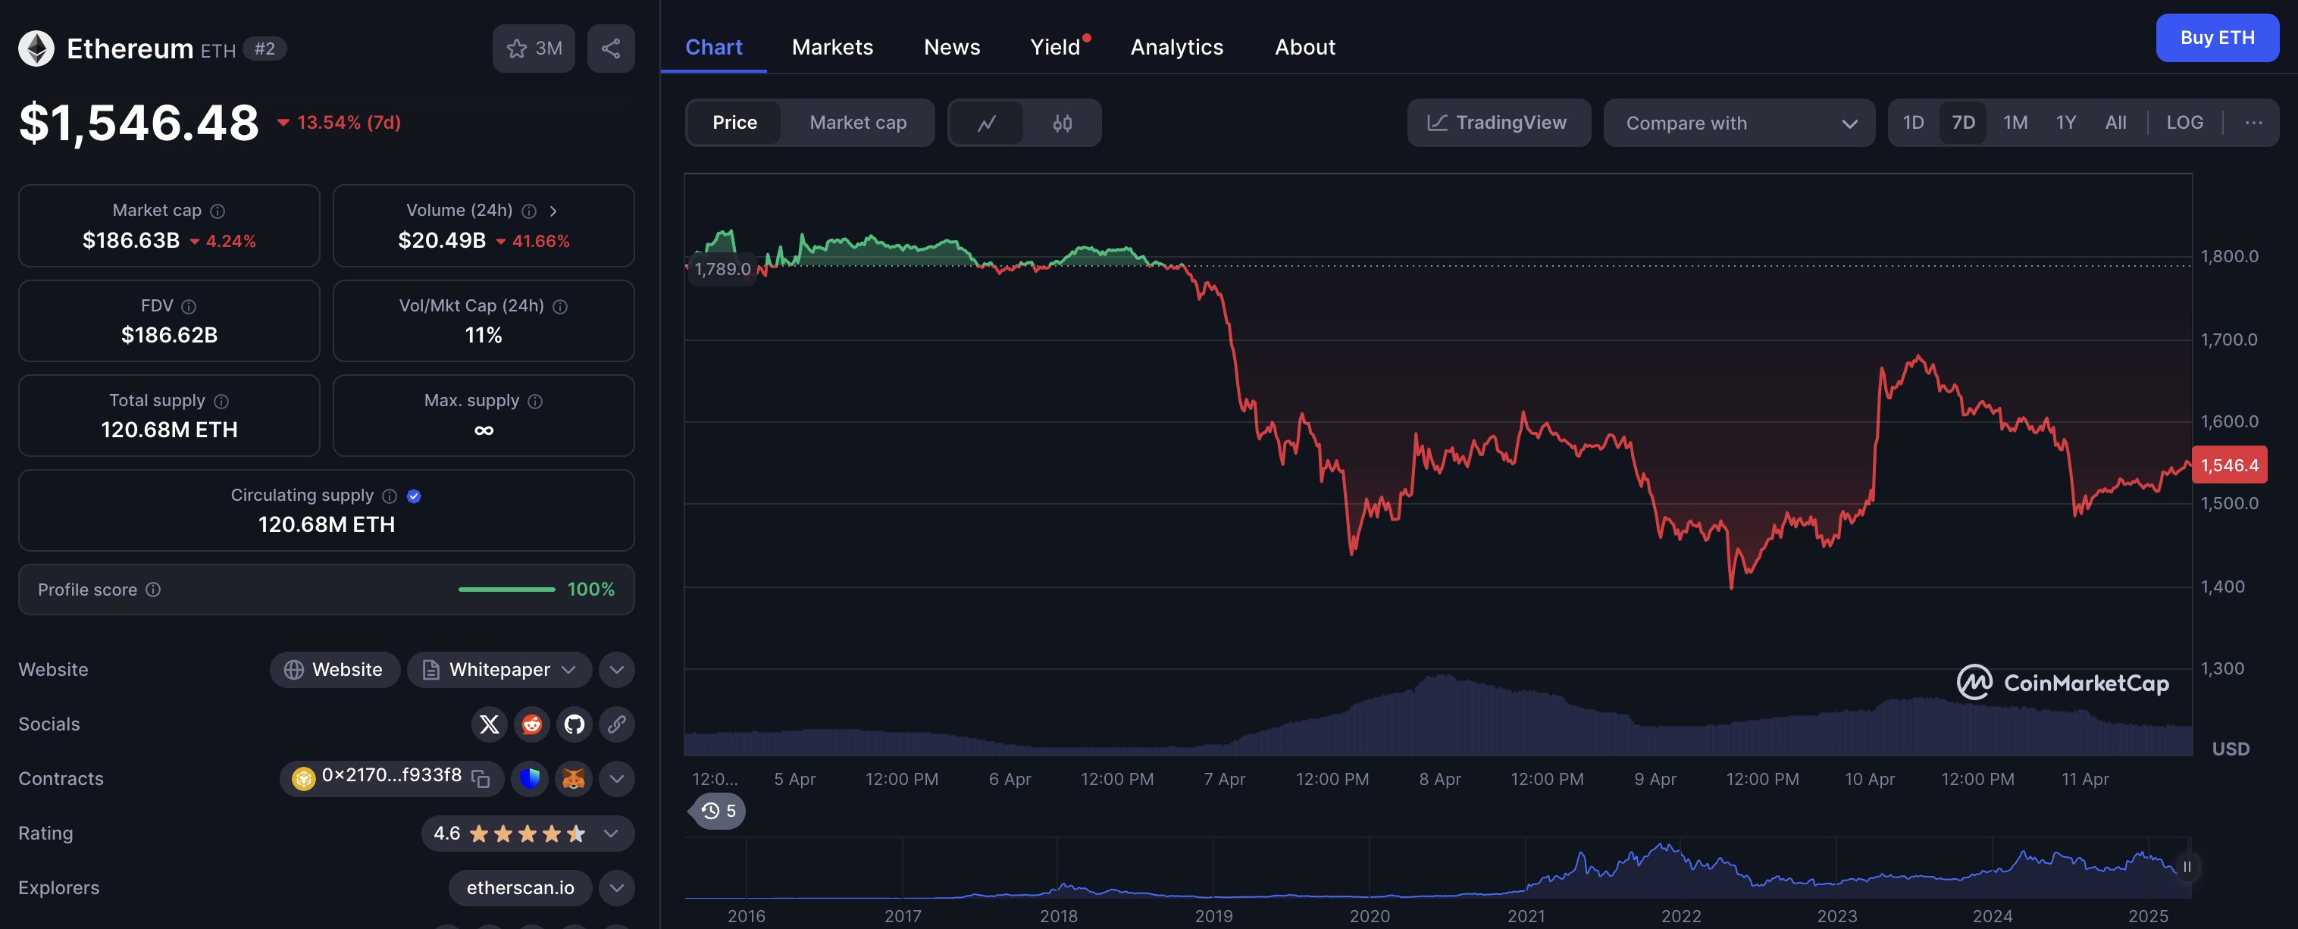The width and height of the screenshot is (2298, 929).
Task: Select Market cap chart mode
Action: pos(857,123)
